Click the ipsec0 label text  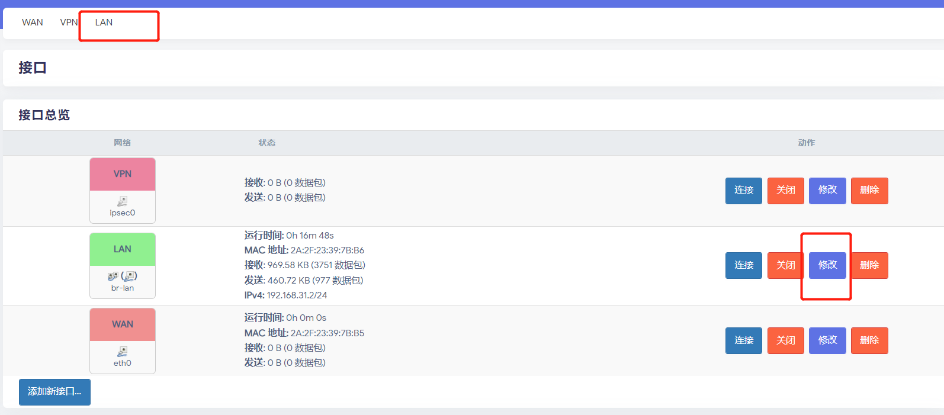coord(123,213)
